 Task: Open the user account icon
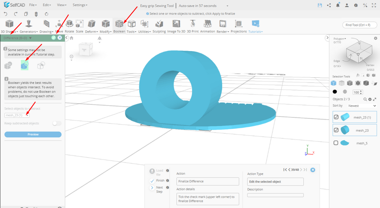point(347,5)
